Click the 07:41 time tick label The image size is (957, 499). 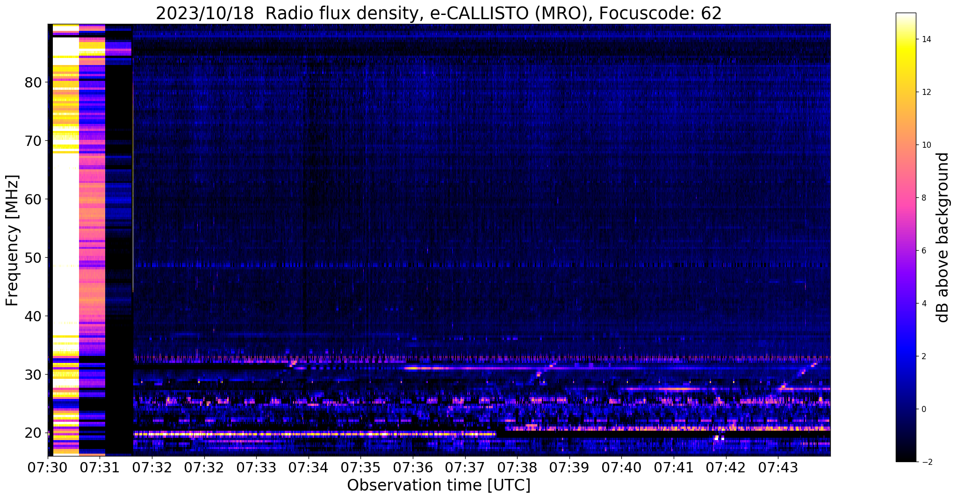point(673,467)
